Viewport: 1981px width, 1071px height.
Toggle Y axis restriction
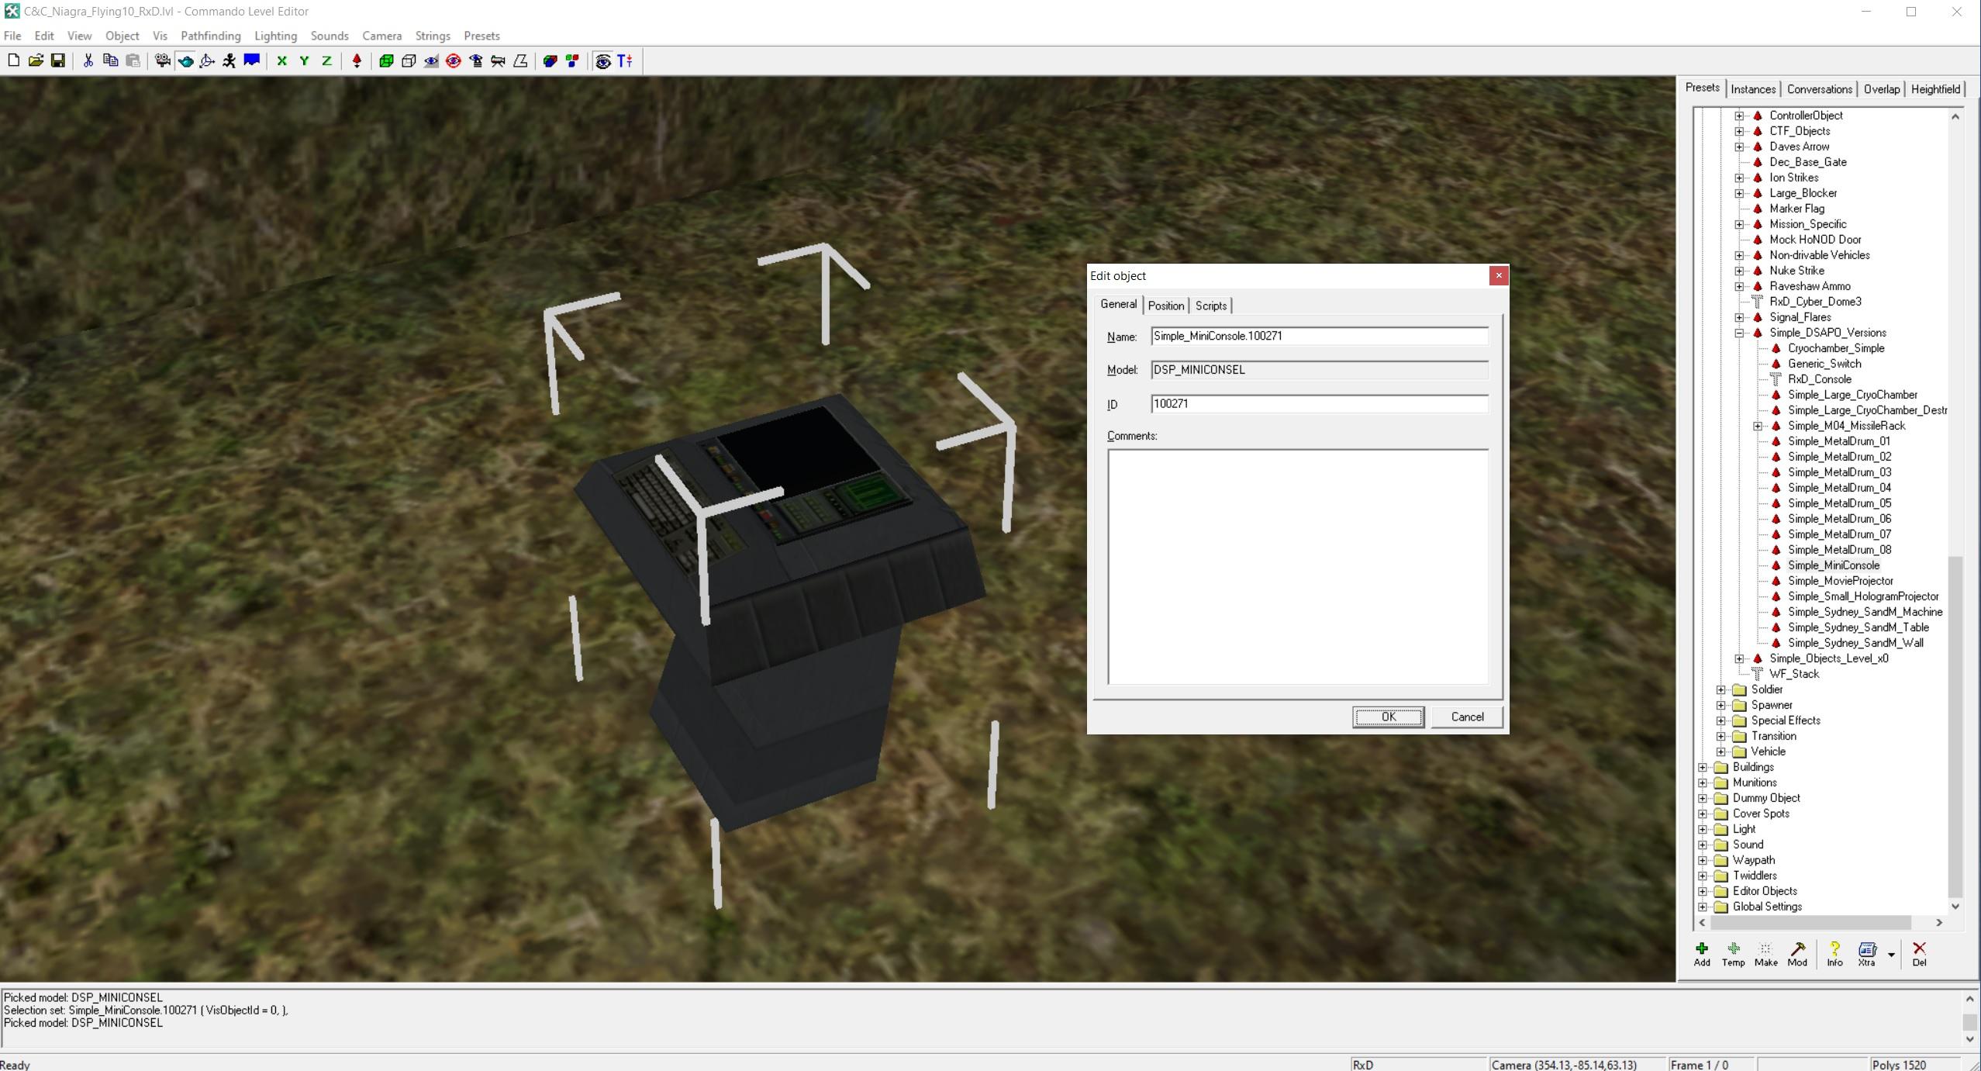click(x=304, y=60)
